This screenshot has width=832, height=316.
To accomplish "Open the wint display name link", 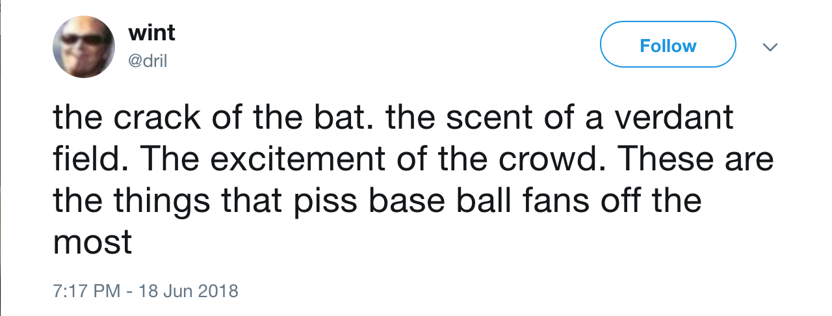I will pyautogui.click(x=152, y=33).
